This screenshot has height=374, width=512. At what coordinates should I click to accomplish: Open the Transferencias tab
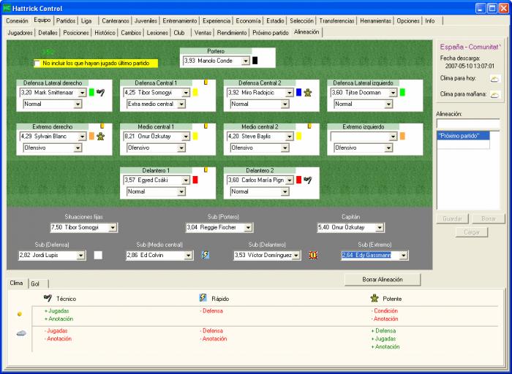click(x=336, y=21)
